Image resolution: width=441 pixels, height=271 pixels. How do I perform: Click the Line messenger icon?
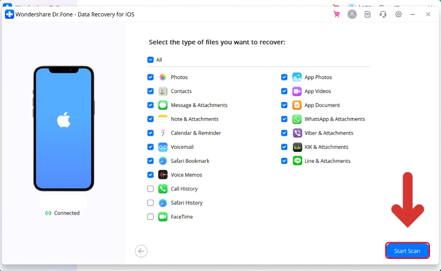pyautogui.click(x=297, y=161)
